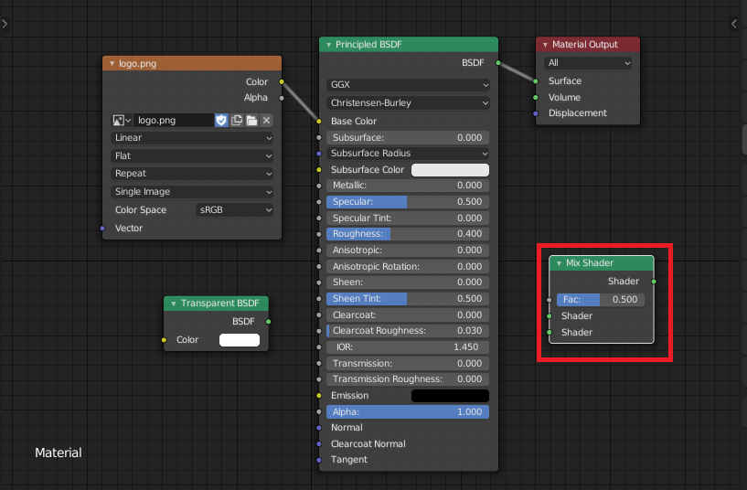The width and height of the screenshot is (747, 490).
Task: Click the BSDF output socket of Principled BSDF
Action: click(x=497, y=63)
